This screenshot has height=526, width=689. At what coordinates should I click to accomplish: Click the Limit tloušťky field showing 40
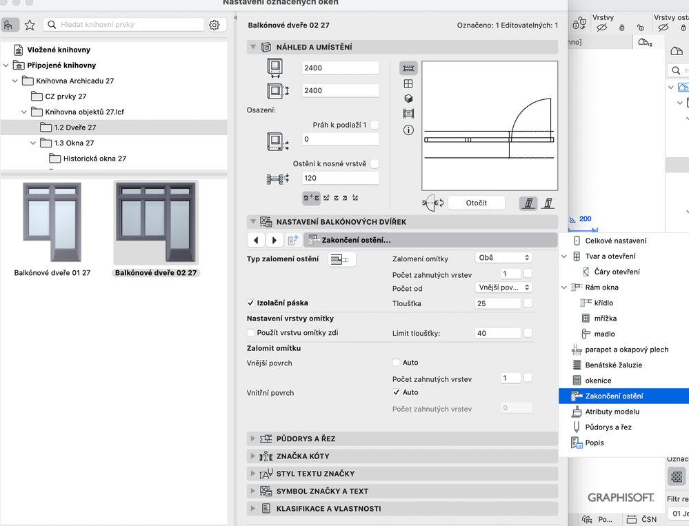pos(498,333)
